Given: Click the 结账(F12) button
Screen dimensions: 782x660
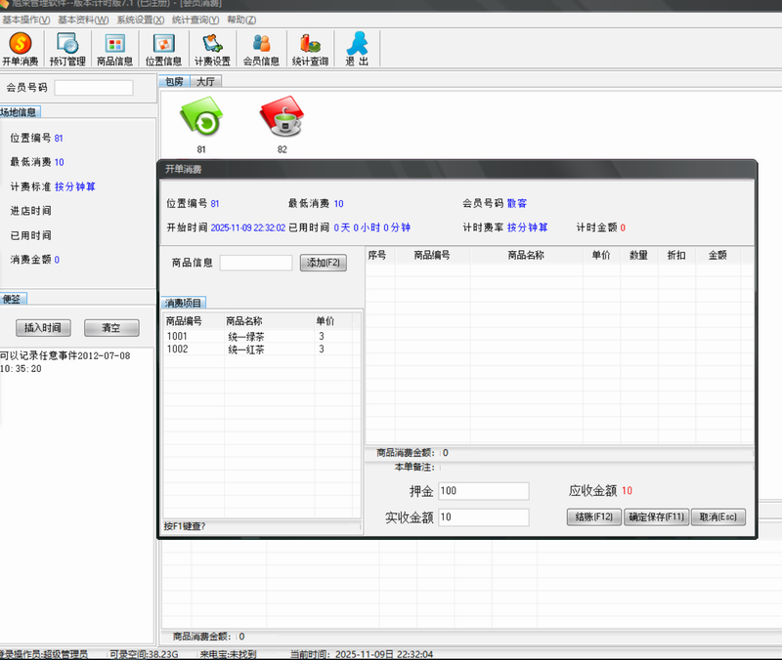Looking at the screenshot, I should [594, 517].
